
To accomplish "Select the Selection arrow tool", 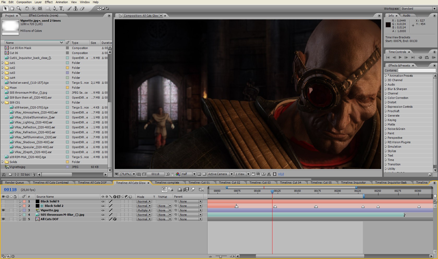I will 5,8.
